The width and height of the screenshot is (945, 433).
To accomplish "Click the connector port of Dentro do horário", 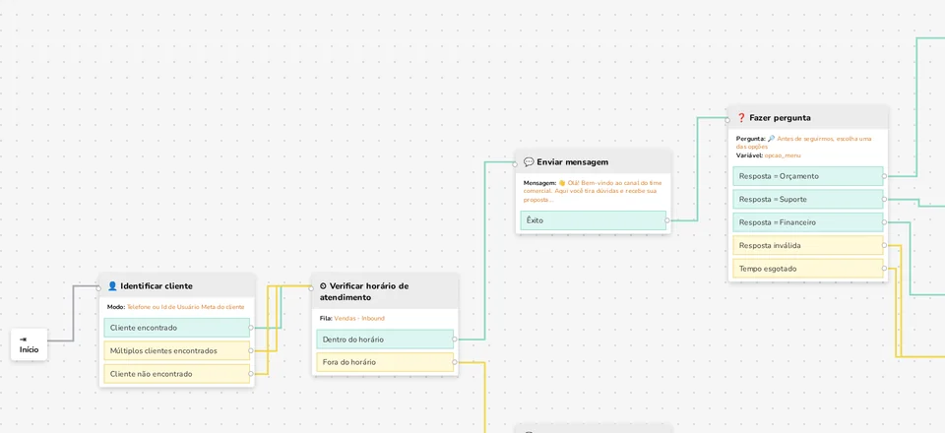I will click(455, 340).
